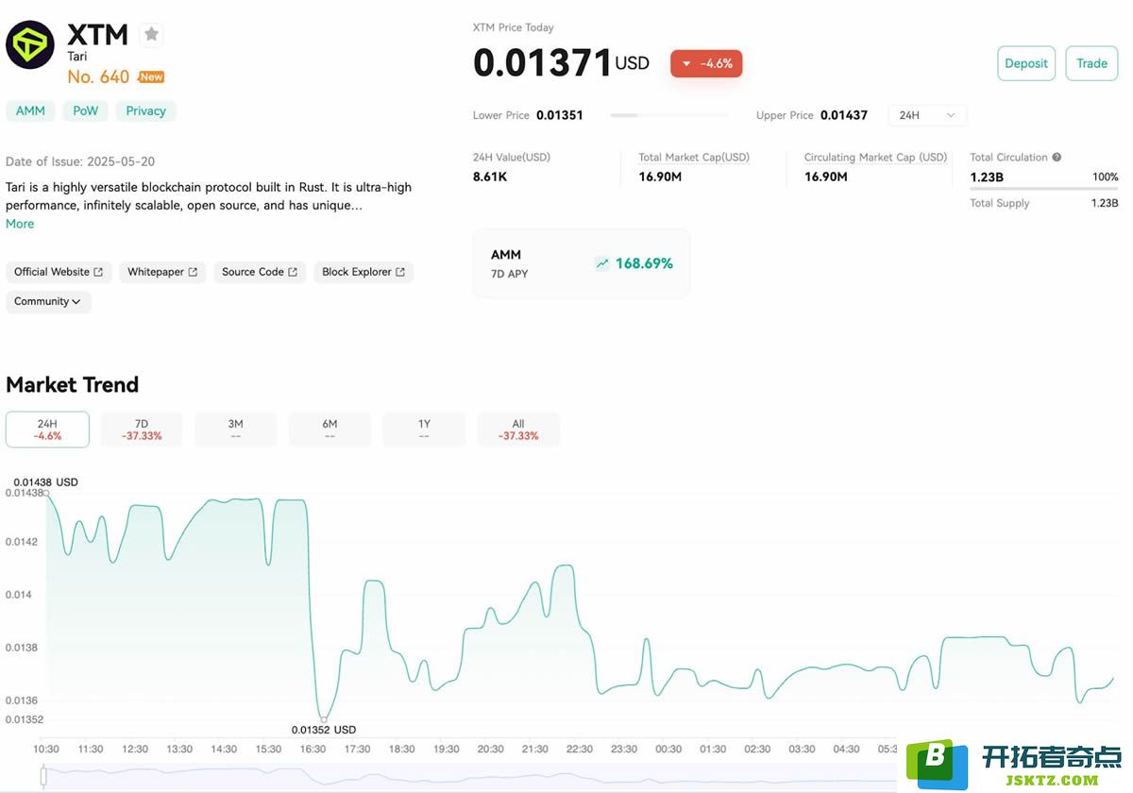Click the AMM 7D APY card
The height and width of the screenshot is (793, 1133).
tap(582, 263)
